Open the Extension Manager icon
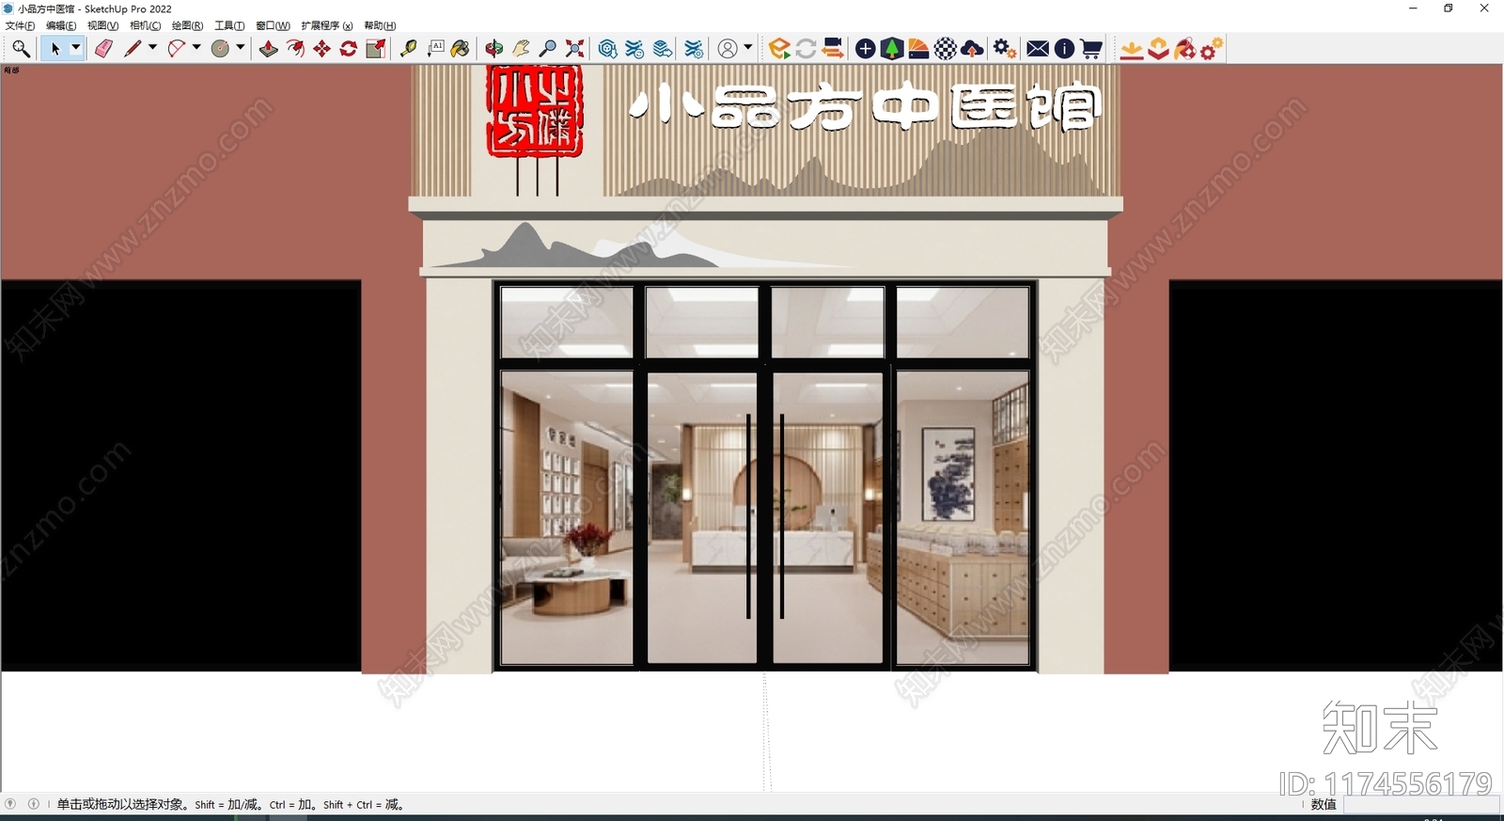The height and width of the screenshot is (821, 1504). point(694,48)
